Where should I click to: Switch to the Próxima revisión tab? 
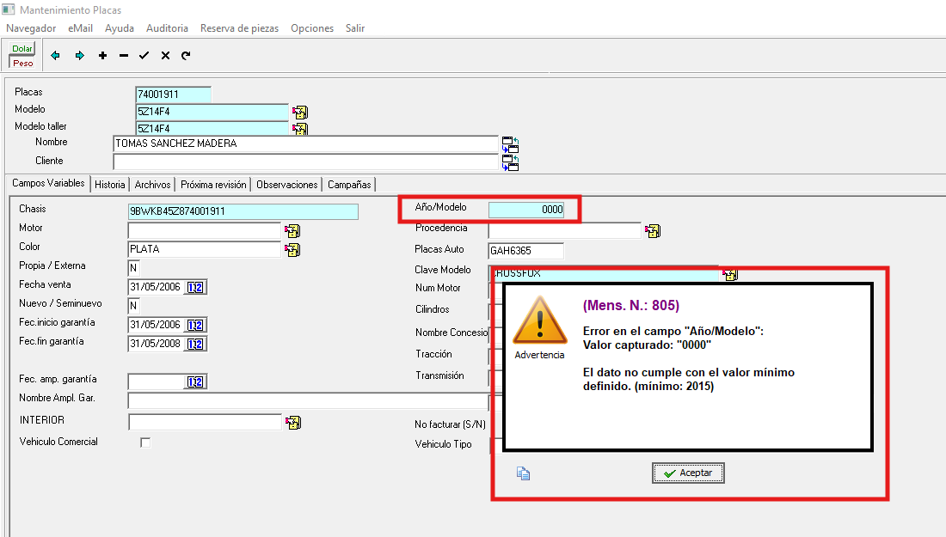[214, 185]
